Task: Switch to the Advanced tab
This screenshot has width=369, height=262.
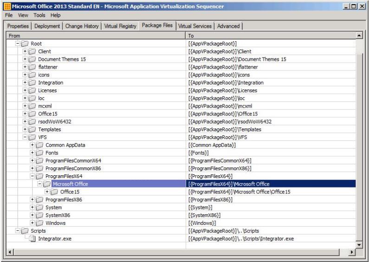Action: (x=228, y=26)
